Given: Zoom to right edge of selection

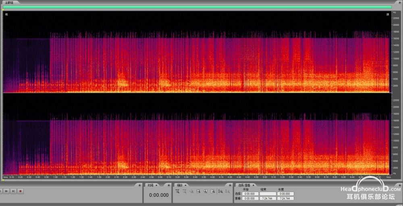Looking at the screenshot, I should point(212,191).
